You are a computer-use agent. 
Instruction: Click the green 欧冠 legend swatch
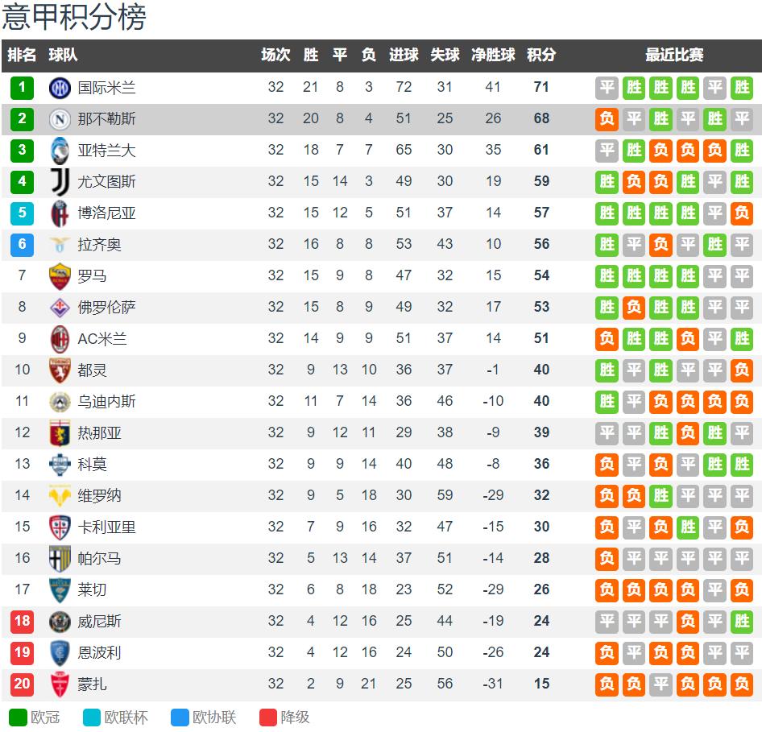point(18,718)
